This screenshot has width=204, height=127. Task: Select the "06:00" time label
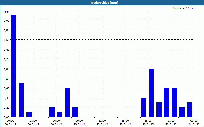[56, 121]
